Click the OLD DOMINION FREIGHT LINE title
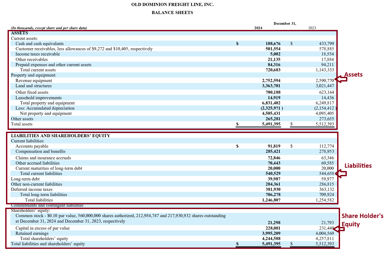Screen dimensions: 387x259 click(173, 4)
